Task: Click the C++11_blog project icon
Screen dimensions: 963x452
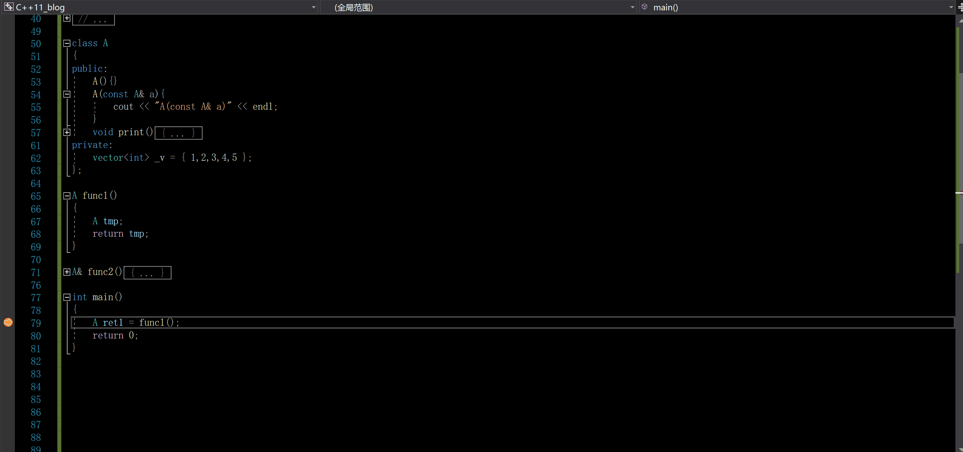Action: coord(9,7)
